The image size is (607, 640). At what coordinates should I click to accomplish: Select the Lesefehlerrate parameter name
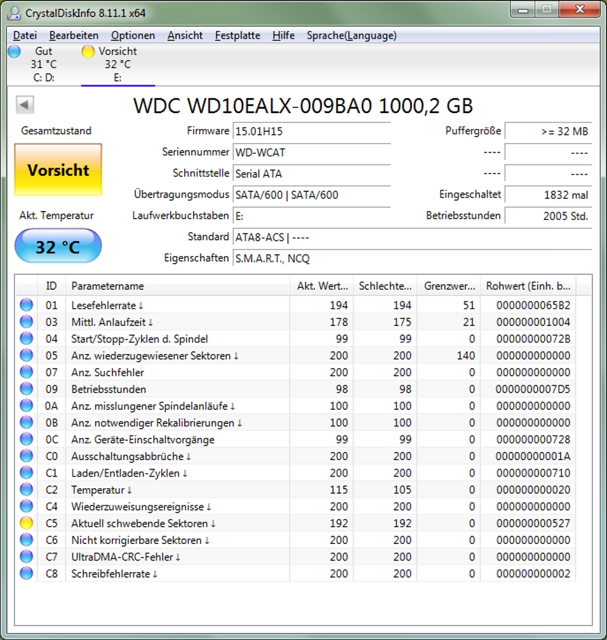(107, 305)
